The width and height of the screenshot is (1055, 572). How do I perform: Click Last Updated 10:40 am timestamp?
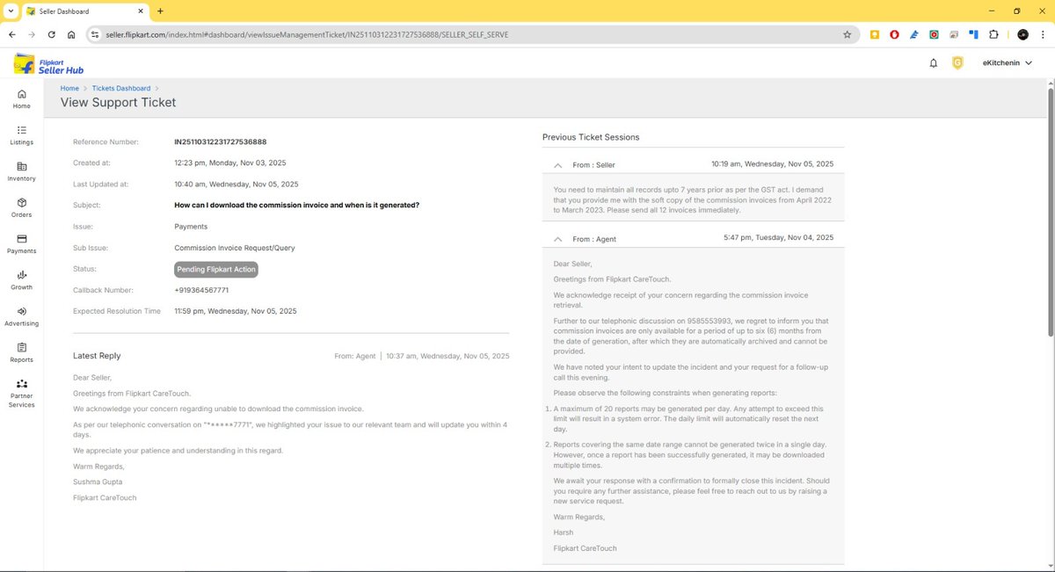tap(236, 184)
